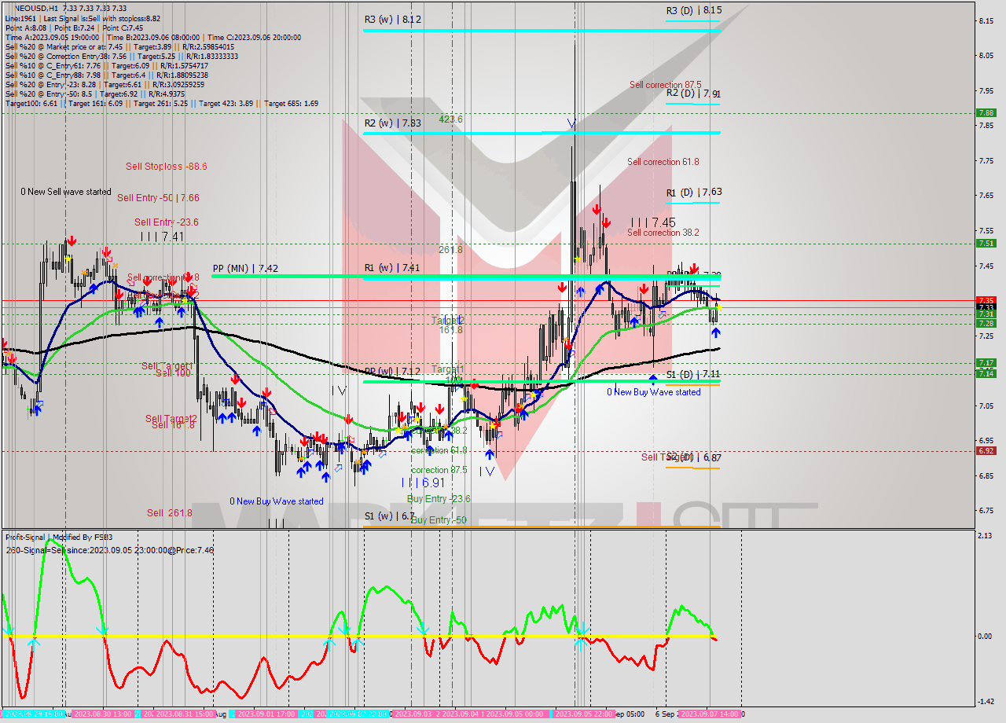Click the 'R3 (w) | 8.12' pivot label

pyautogui.click(x=393, y=19)
